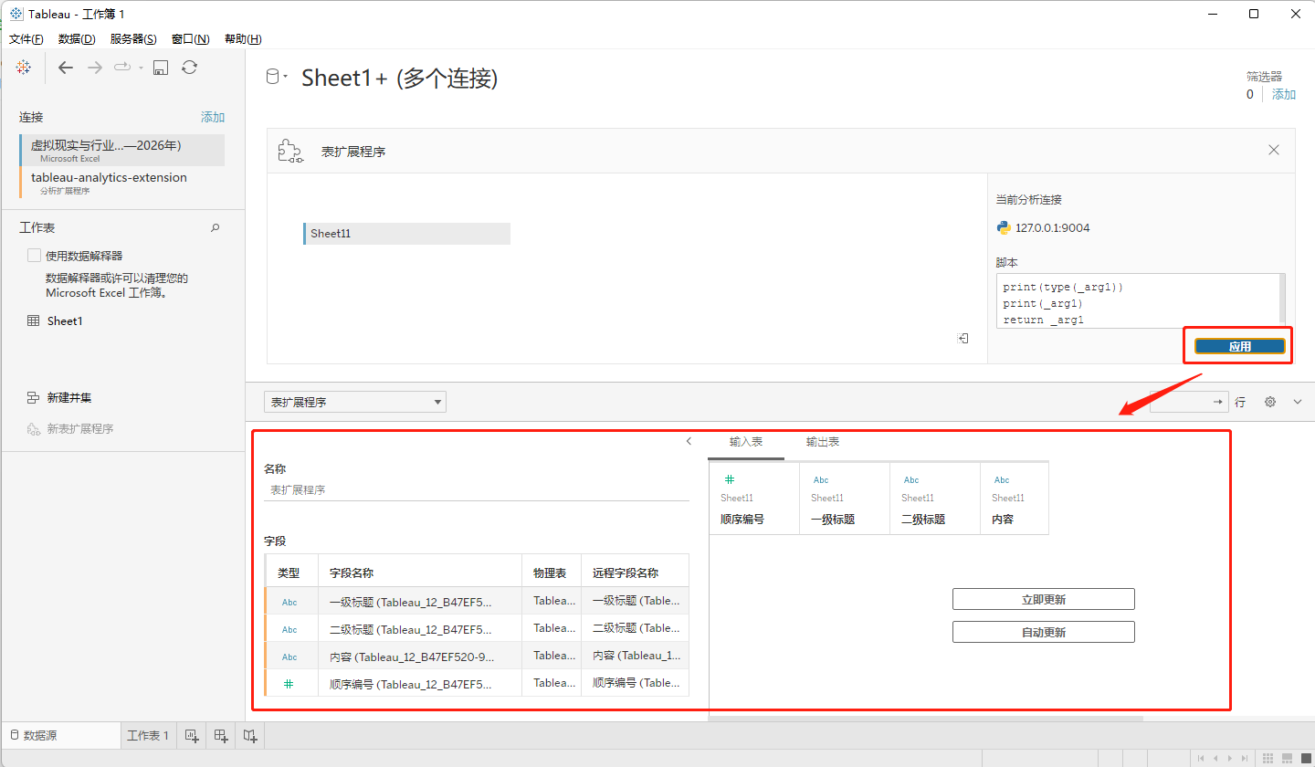Click the Python analytics connection icon
Screen dimensions: 1315x767
[1004, 228]
